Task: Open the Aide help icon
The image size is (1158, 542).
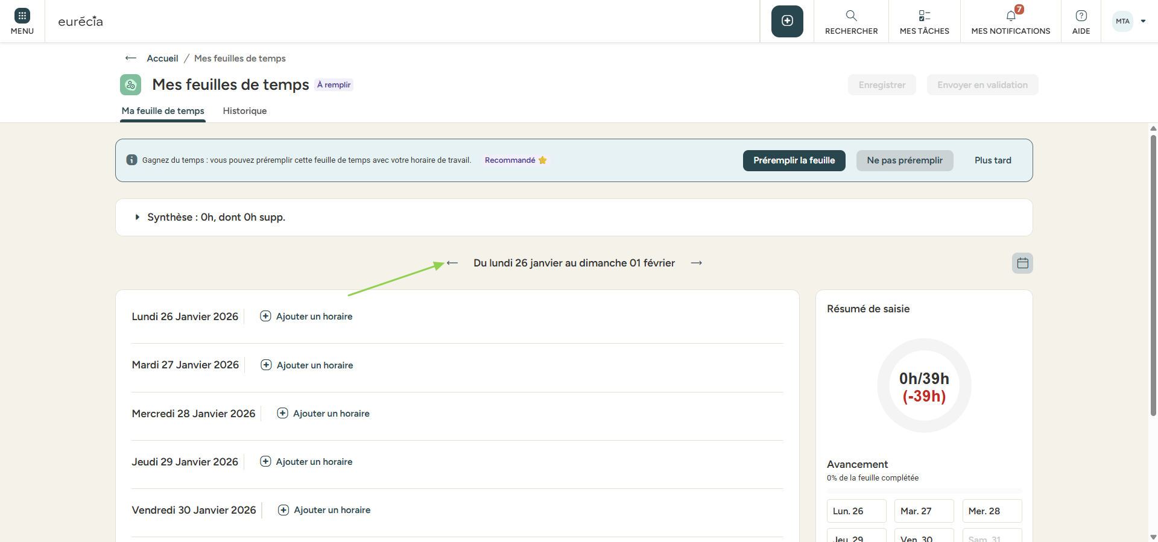Action: pyautogui.click(x=1081, y=16)
